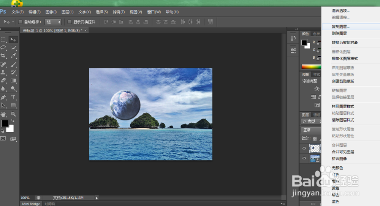This screenshot has width=380, height=206.
Task: Open the 组 auto-select dropdown
Action: pyautogui.click(x=53, y=22)
